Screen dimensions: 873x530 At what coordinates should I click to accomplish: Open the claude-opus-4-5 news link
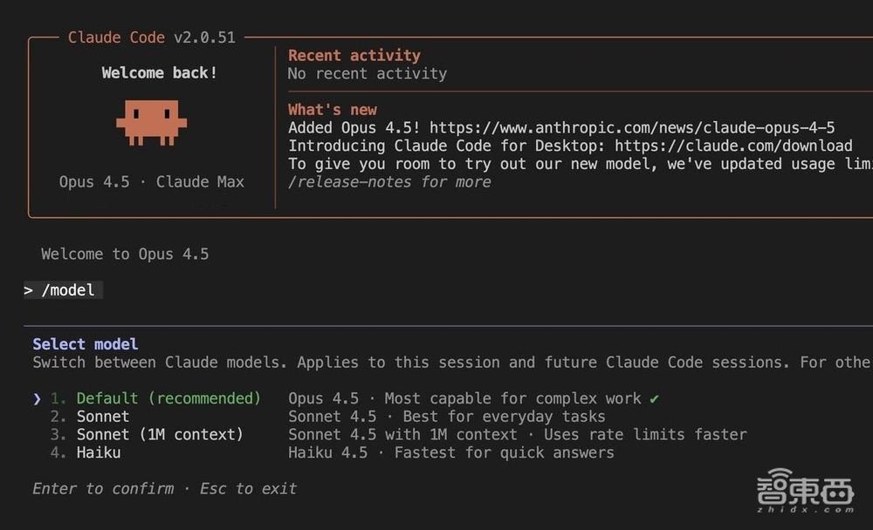click(632, 128)
